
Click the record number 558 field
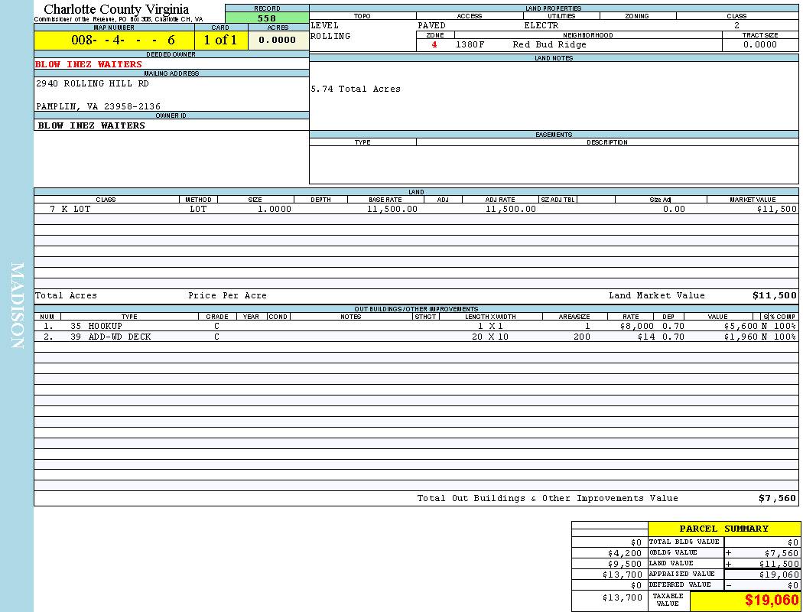coord(267,18)
